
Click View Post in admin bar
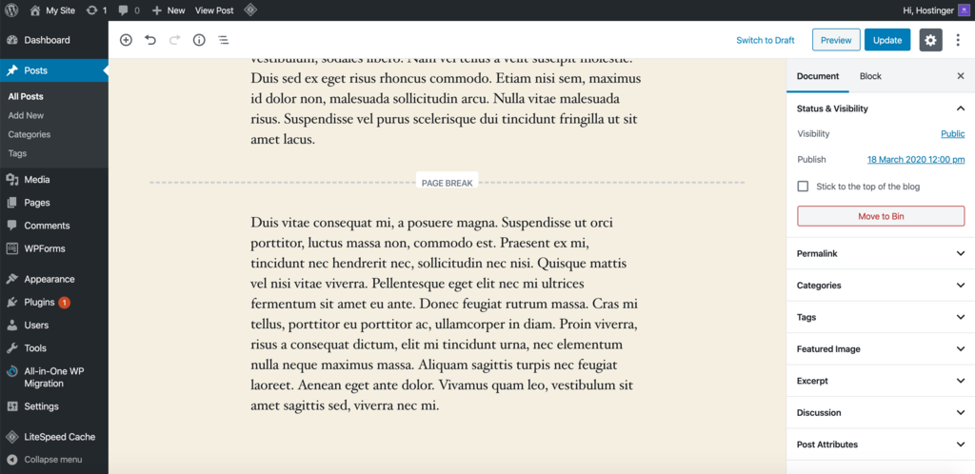[x=214, y=10]
